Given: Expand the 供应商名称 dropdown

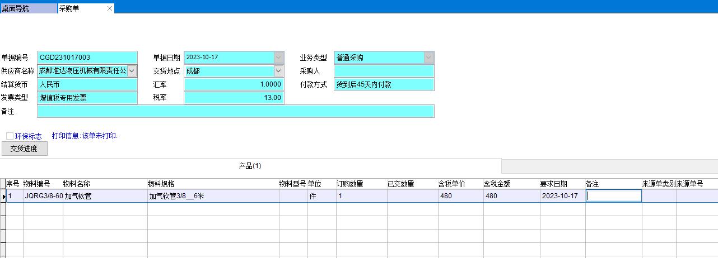Looking at the screenshot, I should click(x=132, y=71).
